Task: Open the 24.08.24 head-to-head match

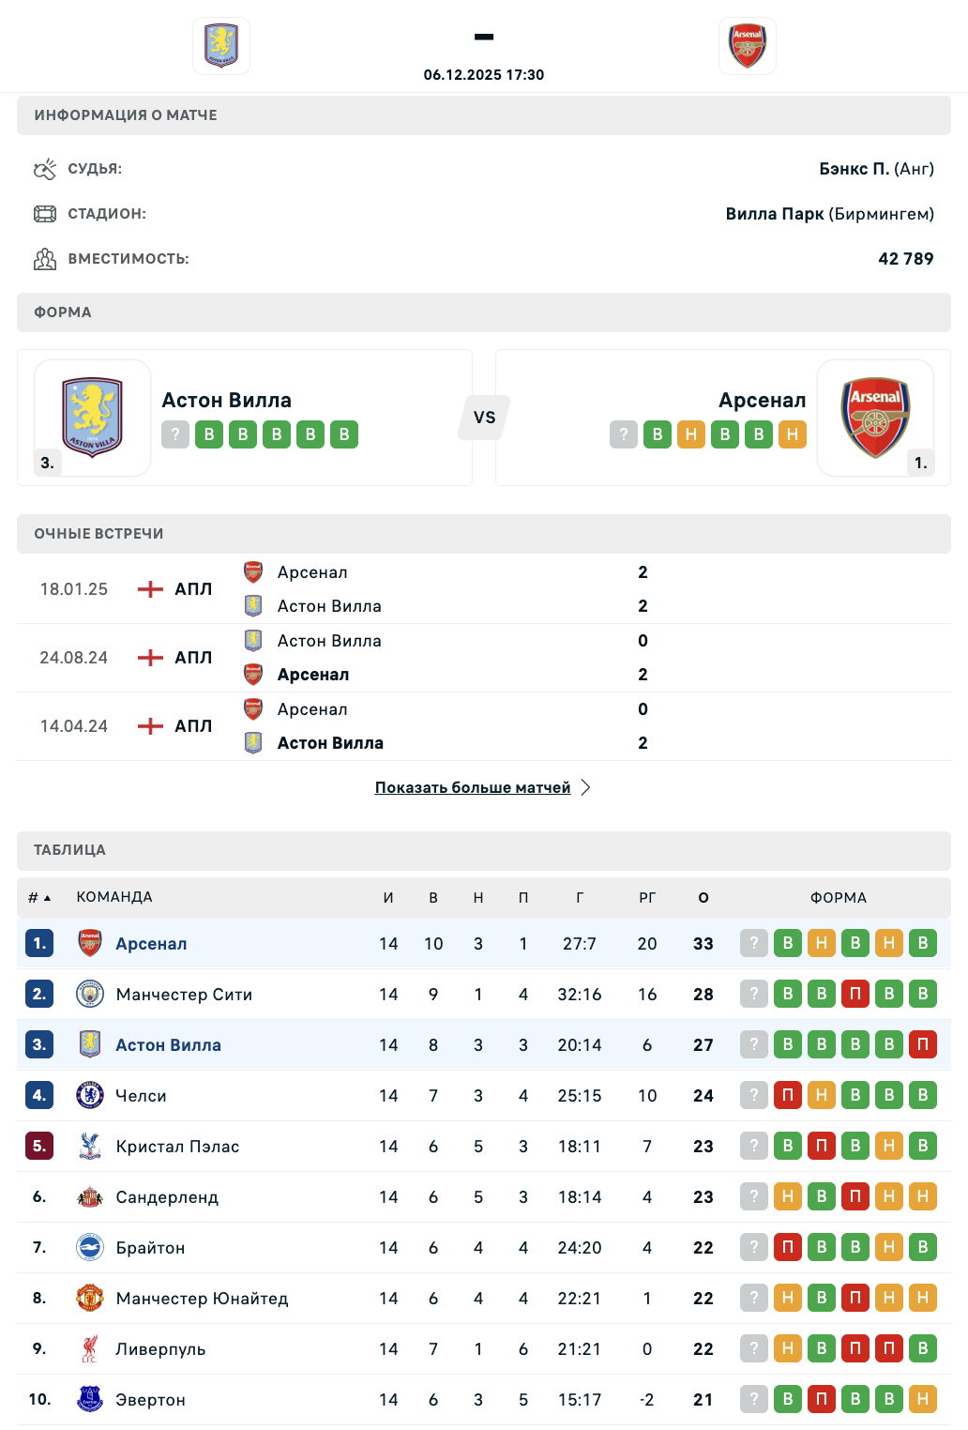Action: [73, 658]
